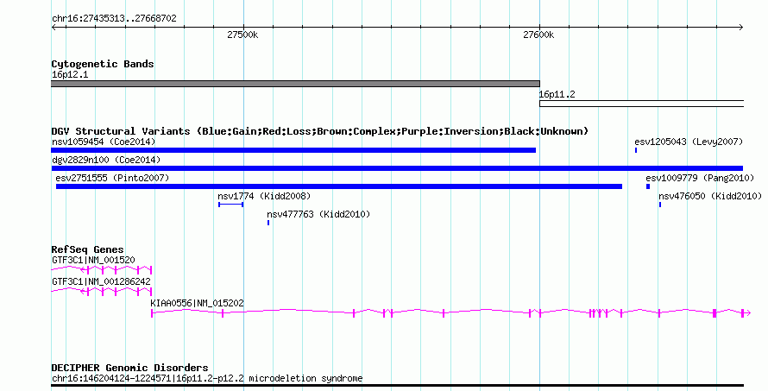Click the 16p11.2 band label
Viewport: 768px width, 391px height.
click(557, 94)
